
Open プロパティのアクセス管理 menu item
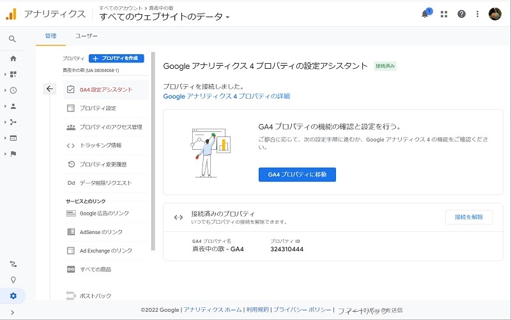click(x=106, y=127)
